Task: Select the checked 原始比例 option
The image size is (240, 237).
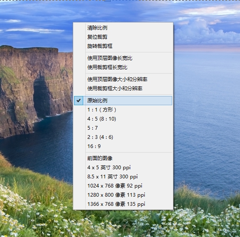Action: coord(123,101)
